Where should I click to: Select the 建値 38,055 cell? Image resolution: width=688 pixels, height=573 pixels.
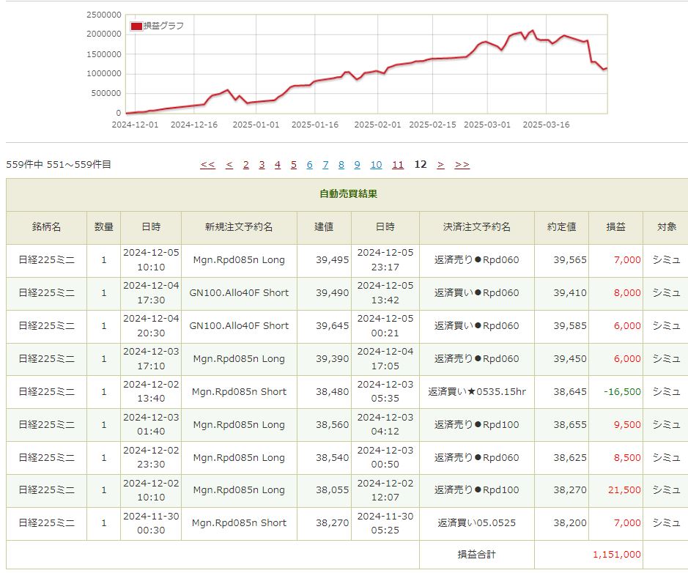(x=325, y=490)
